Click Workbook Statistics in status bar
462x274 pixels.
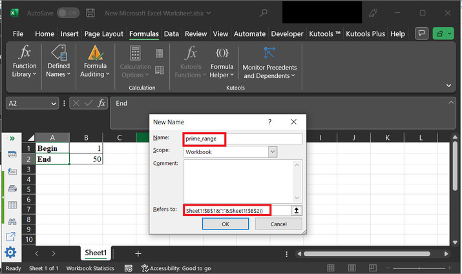(90, 268)
